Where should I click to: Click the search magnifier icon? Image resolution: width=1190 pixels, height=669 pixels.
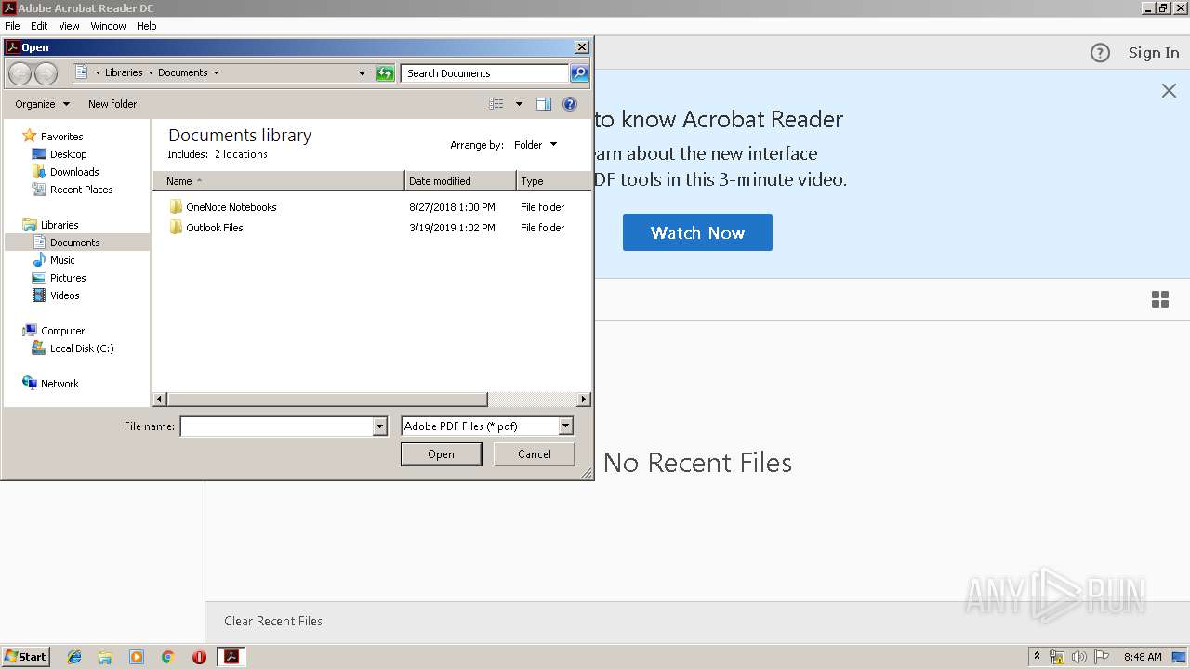[579, 73]
